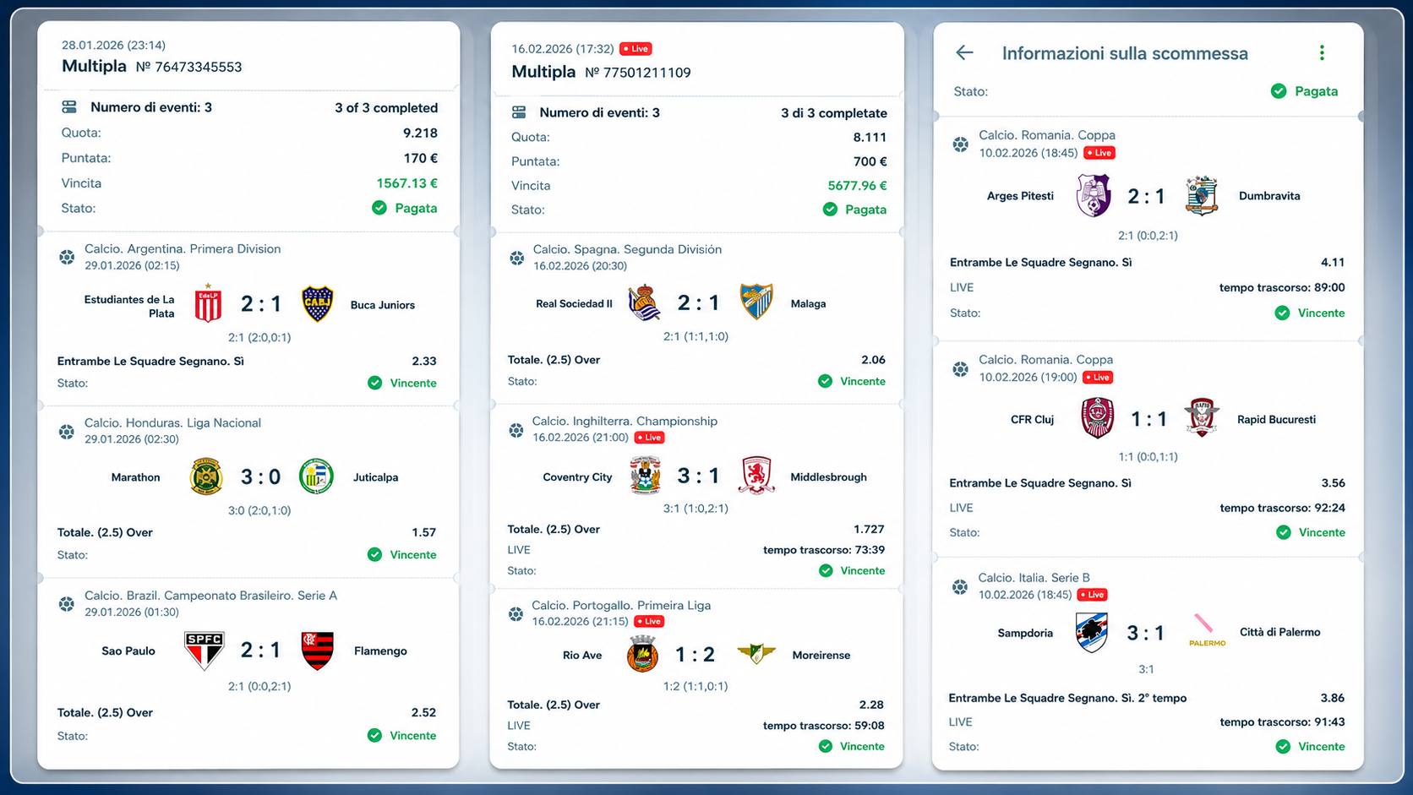
Task: Open the three-dot options menu
Action: click(x=1322, y=53)
